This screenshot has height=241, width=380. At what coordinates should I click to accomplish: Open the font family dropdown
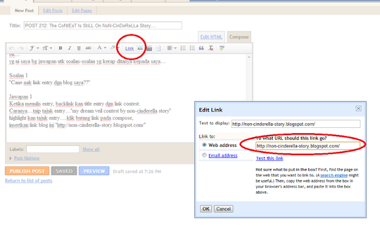(x=34, y=48)
